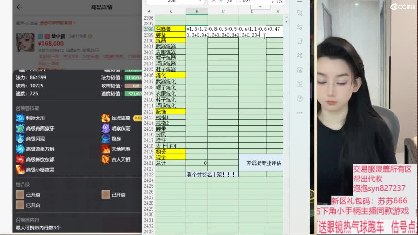Viewport: 418px width, 235px height.
Task: Click the 高级小楼夜哭 skill icon
Action: click(20, 170)
